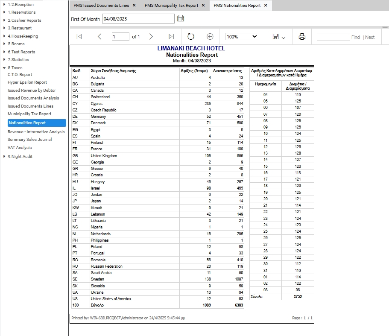Screen dimensions: 389x336
Task: Go to next report page
Action: (x=151, y=37)
